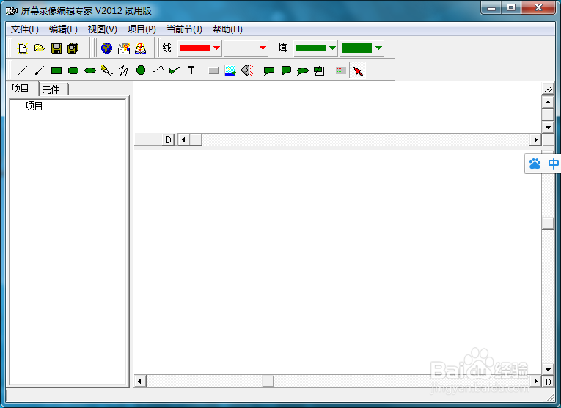Screen dimensions: 561x408
Task: Open the 视图(V) menu
Action: (x=103, y=29)
